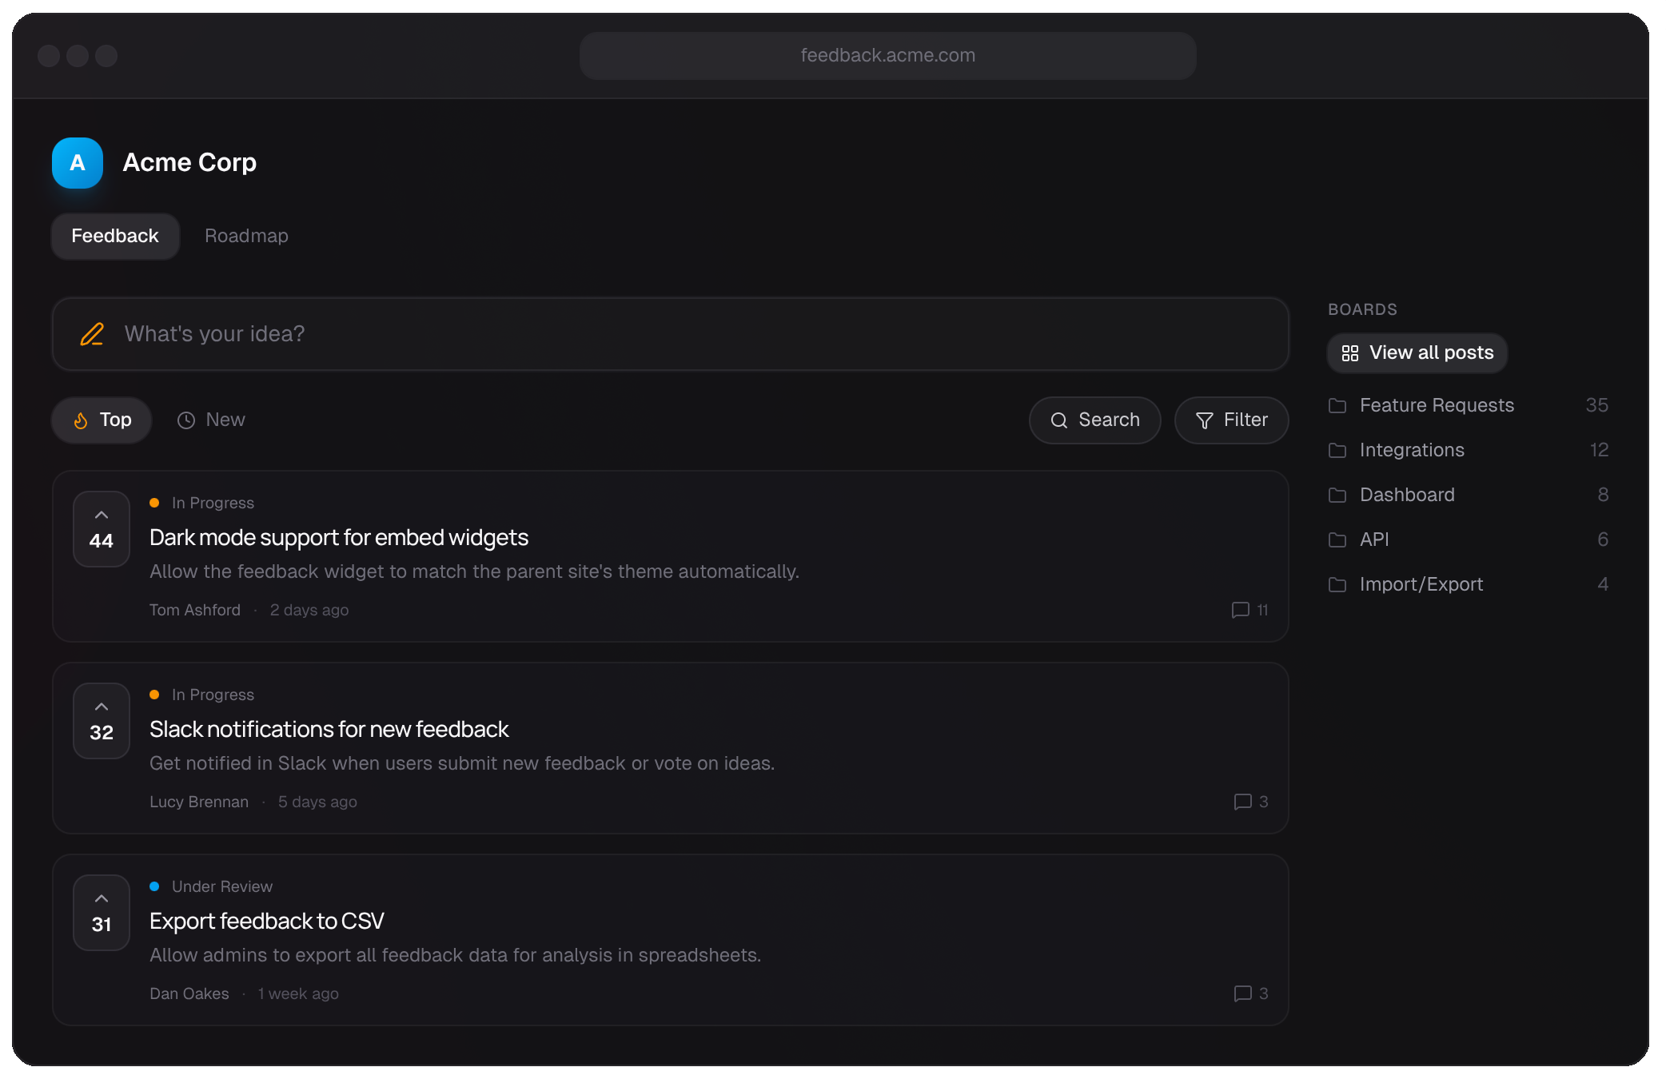Click the orange In Progress status dot
The image size is (1666, 1071).
click(x=153, y=503)
